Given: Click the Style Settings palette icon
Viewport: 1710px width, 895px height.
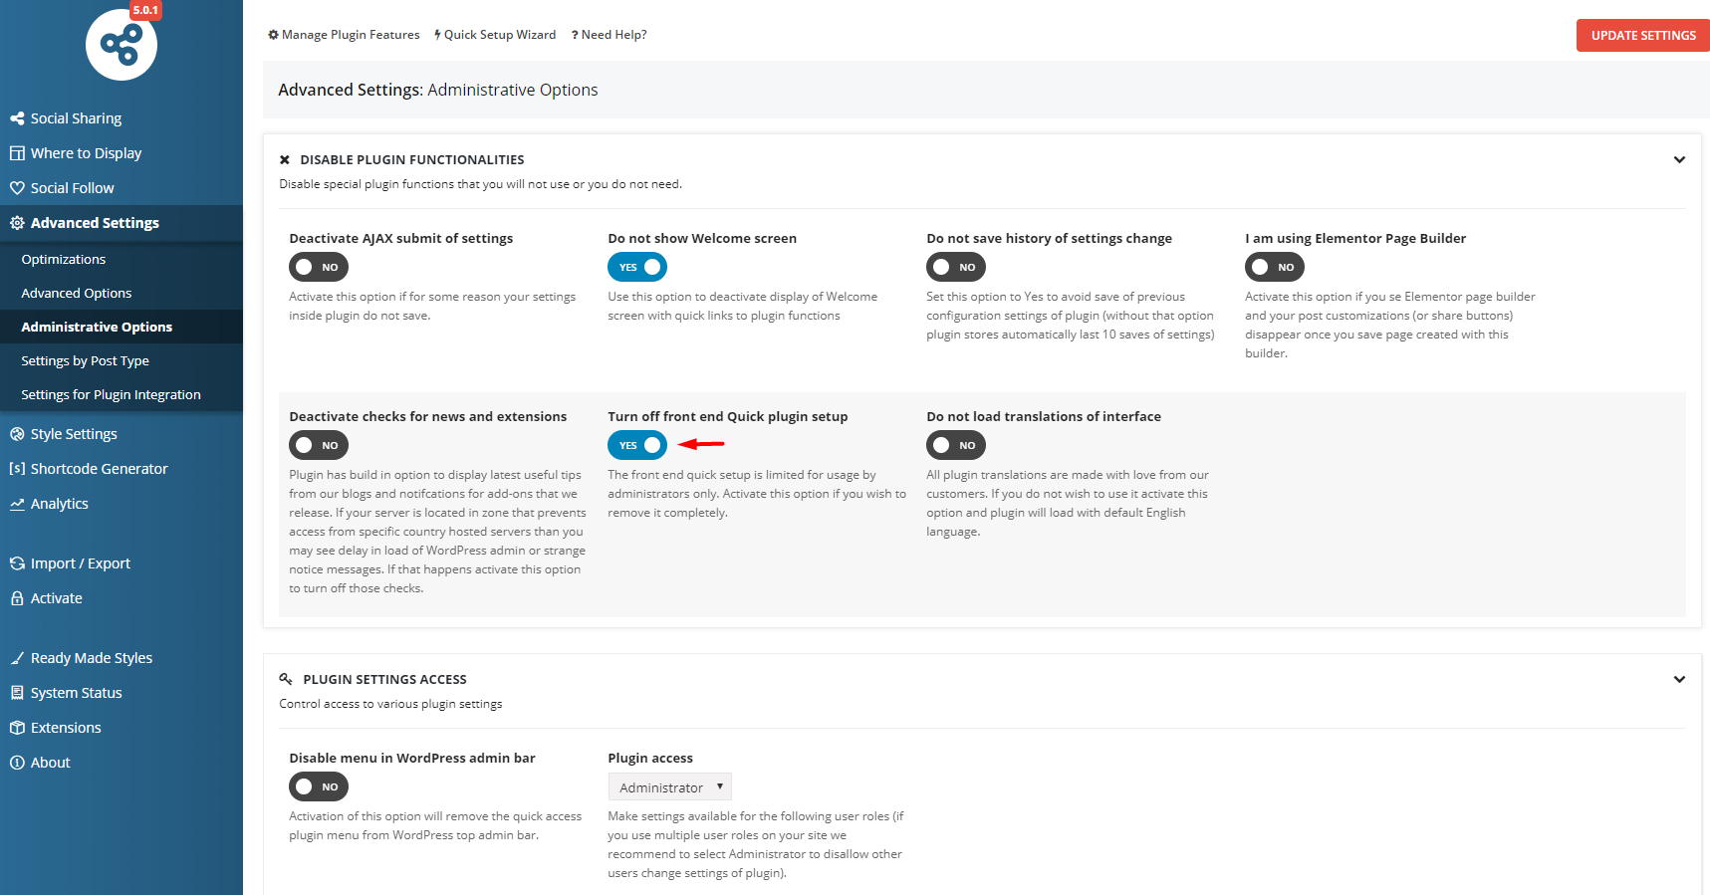Looking at the screenshot, I should pos(17,434).
